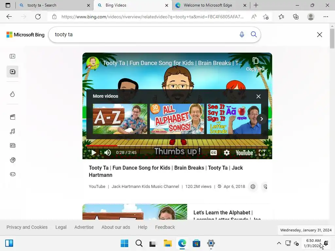Open Edge Settings and more menu
Viewport: 335px width, 251px height.
(x=326, y=17)
